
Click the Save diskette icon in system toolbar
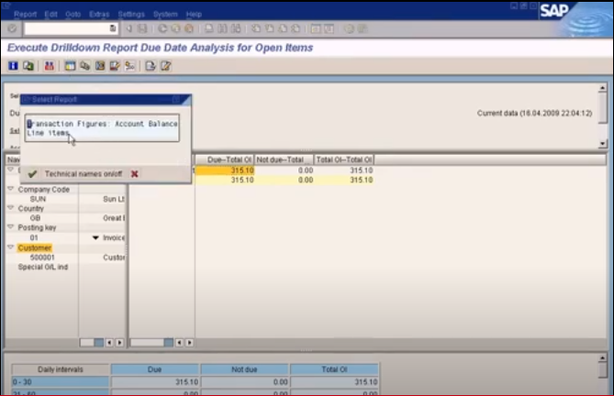[x=142, y=28]
